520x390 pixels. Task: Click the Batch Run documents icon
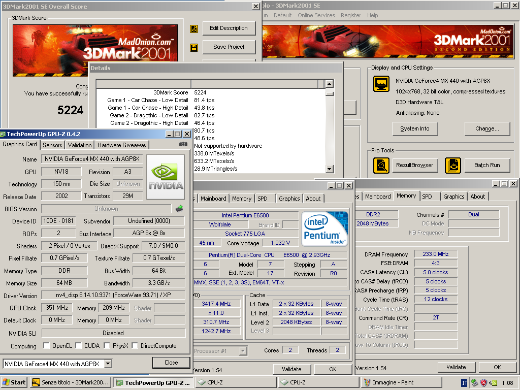(x=452, y=165)
